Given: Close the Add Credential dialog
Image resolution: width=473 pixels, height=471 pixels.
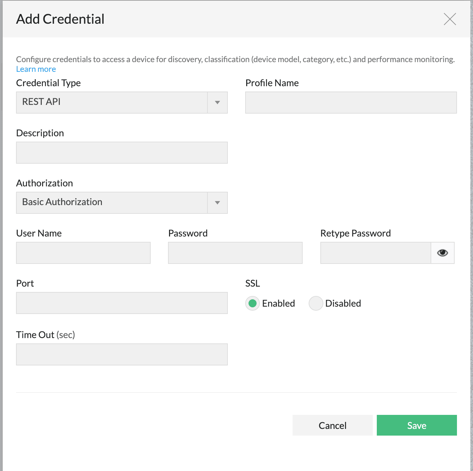Looking at the screenshot, I should (450, 19).
